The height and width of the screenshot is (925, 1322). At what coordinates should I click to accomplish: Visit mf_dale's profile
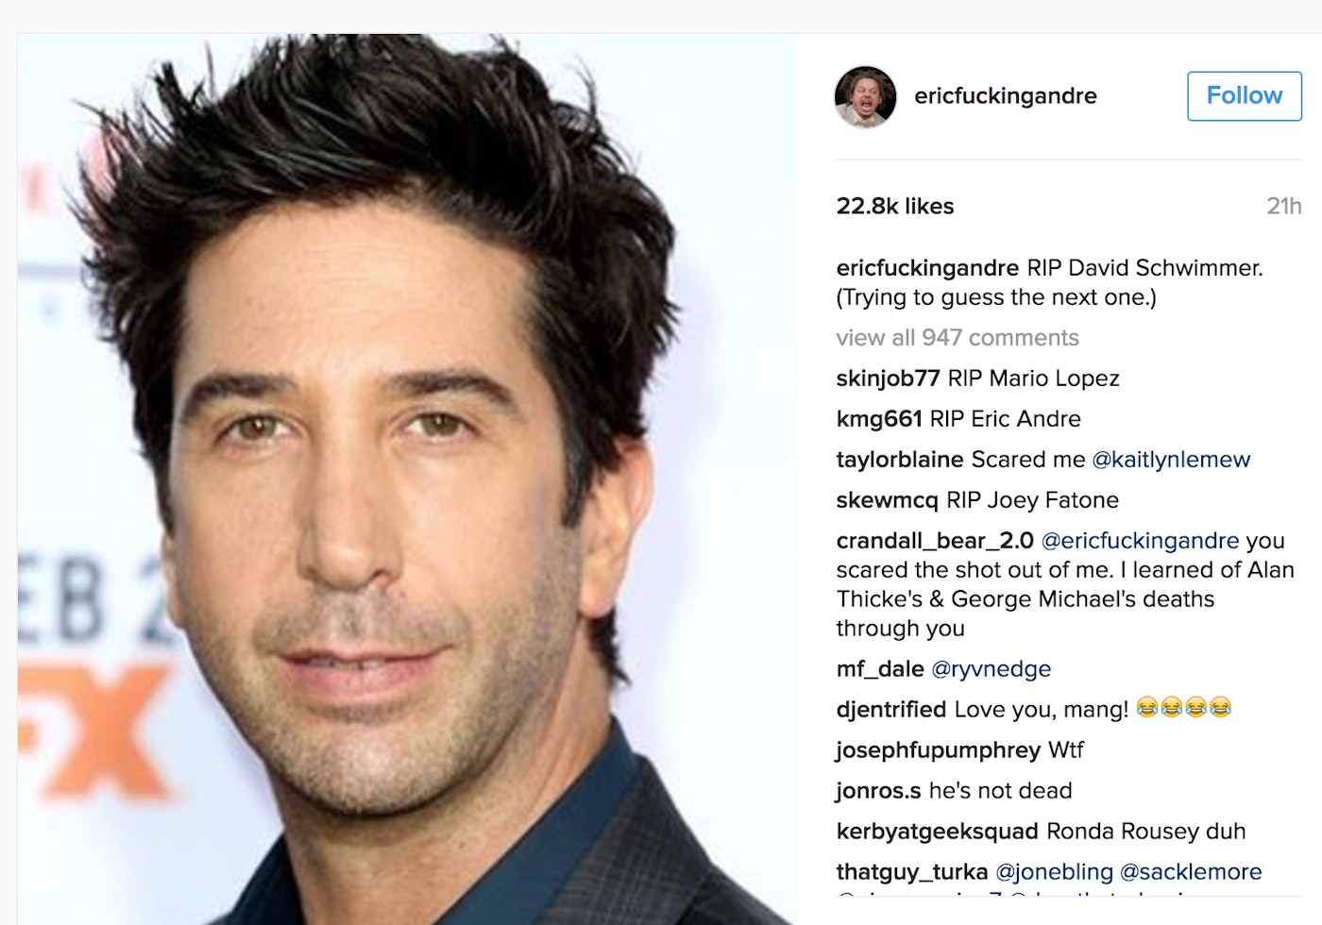880,669
